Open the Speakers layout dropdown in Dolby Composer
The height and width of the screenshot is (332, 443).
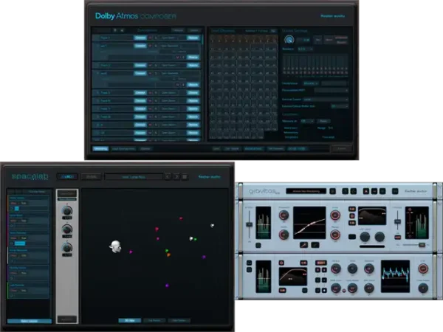[x=306, y=49]
